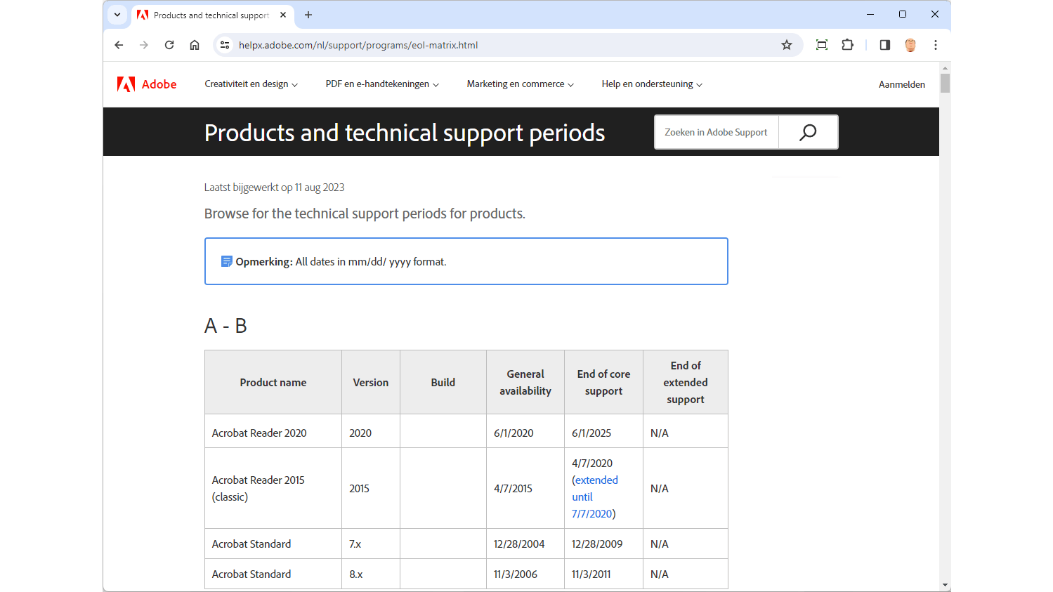Viewport: 1053px width, 592px height.
Task: Open the Chrome side panel
Action: tap(885, 45)
